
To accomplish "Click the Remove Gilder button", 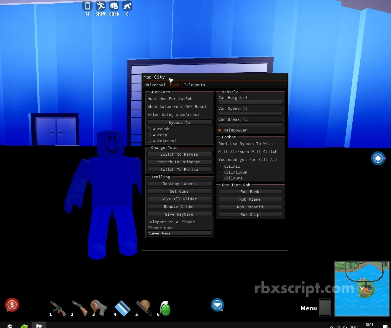I will point(180,207).
